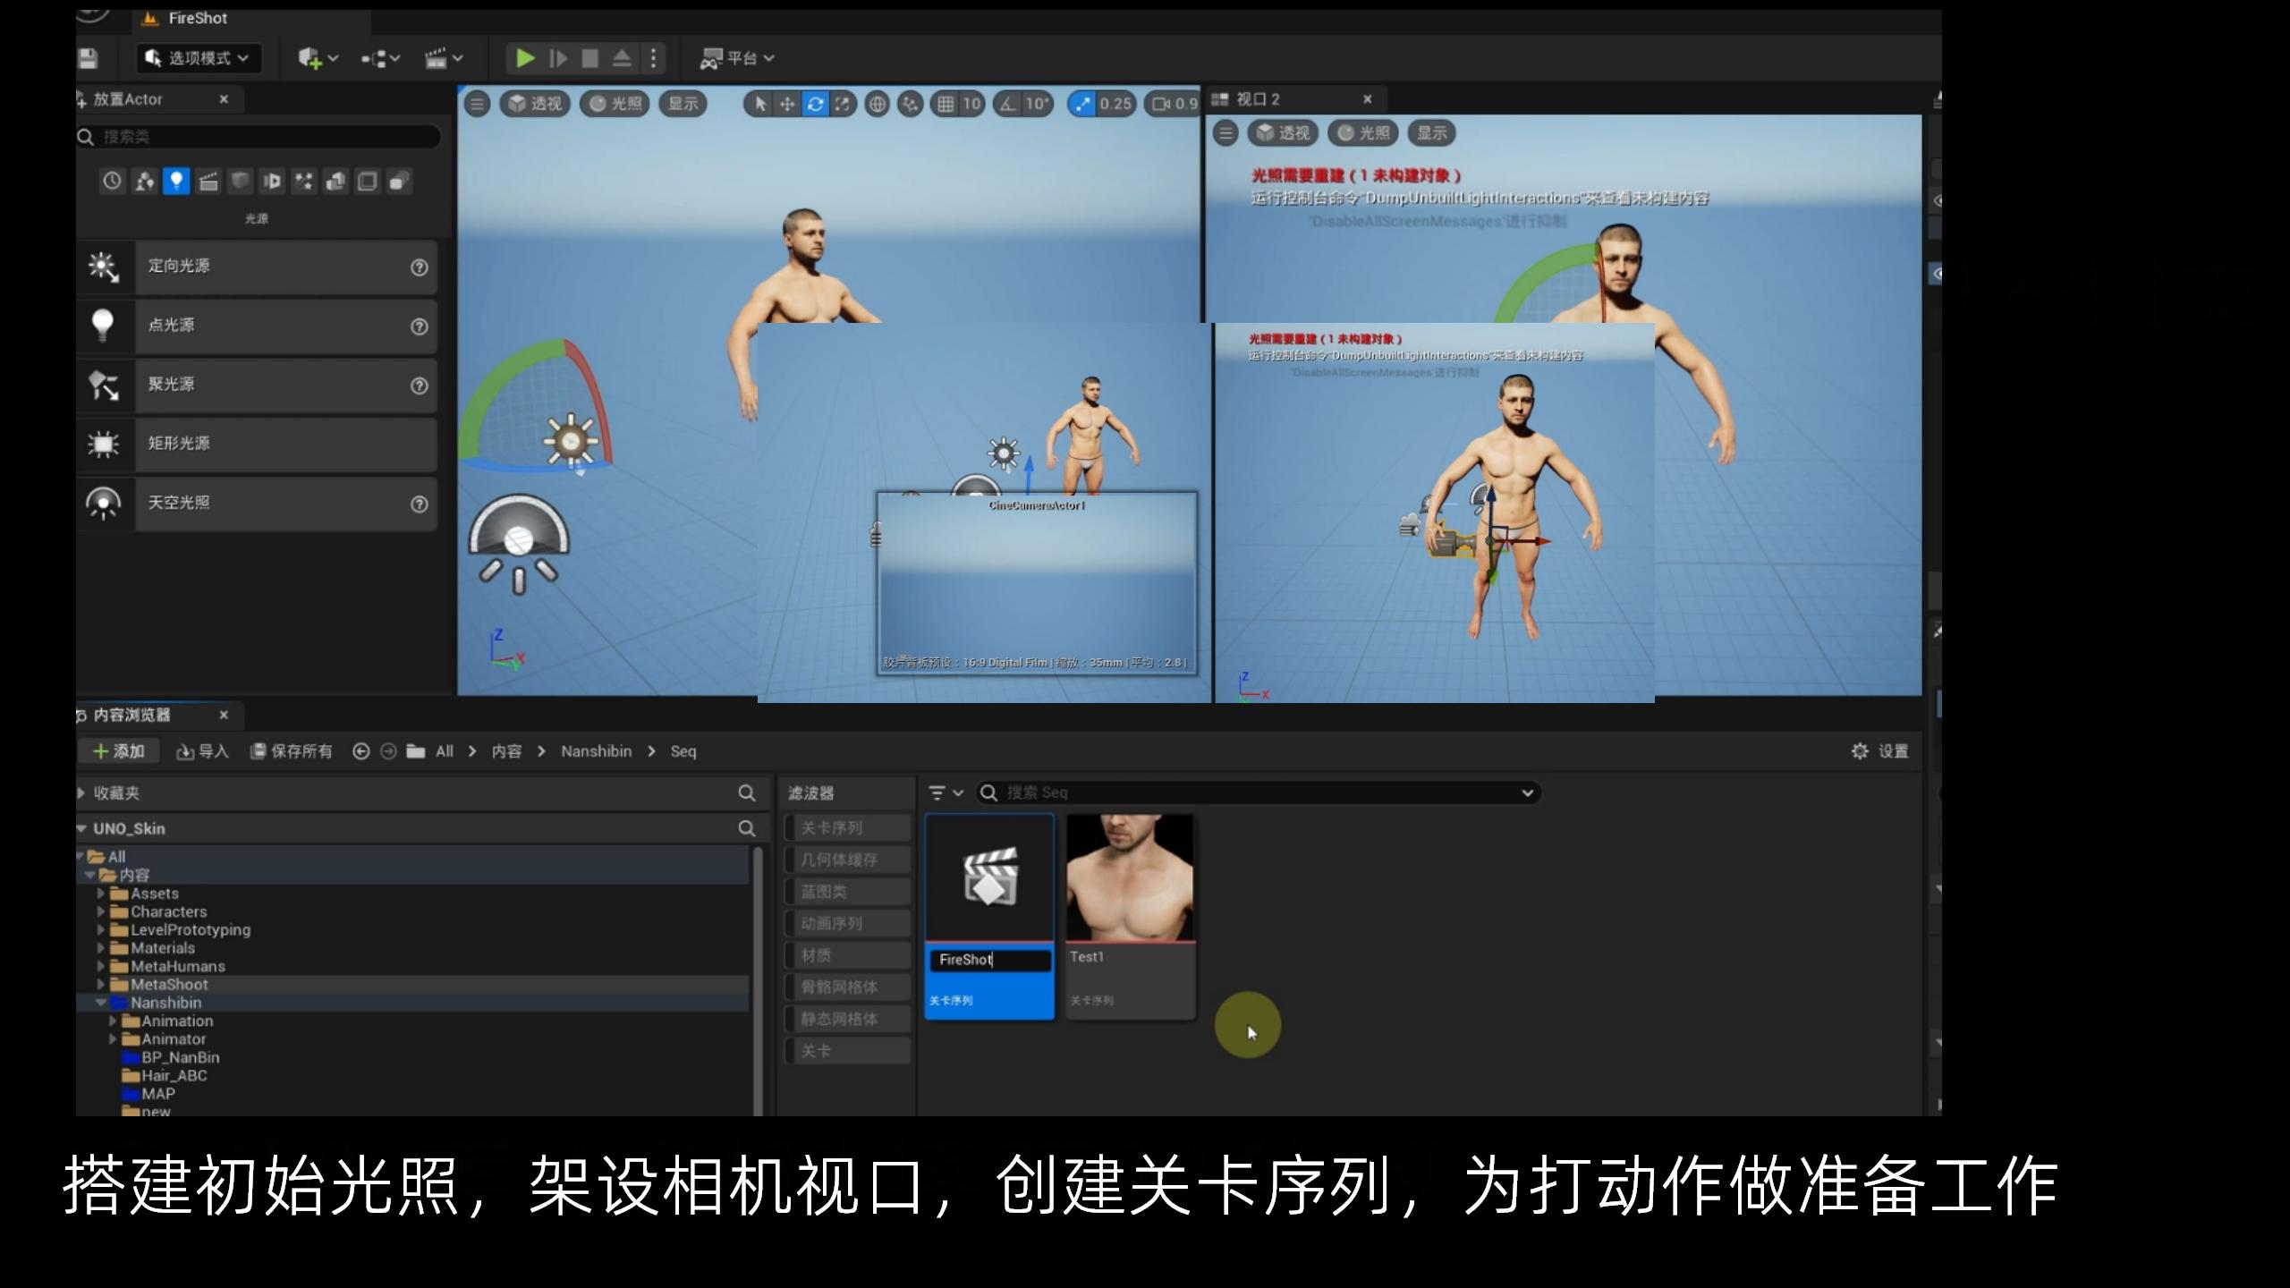Click the Eject button in play controls

622,58
